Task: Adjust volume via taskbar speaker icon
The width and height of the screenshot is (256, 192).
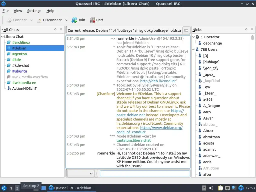Action: click(211, 188)
